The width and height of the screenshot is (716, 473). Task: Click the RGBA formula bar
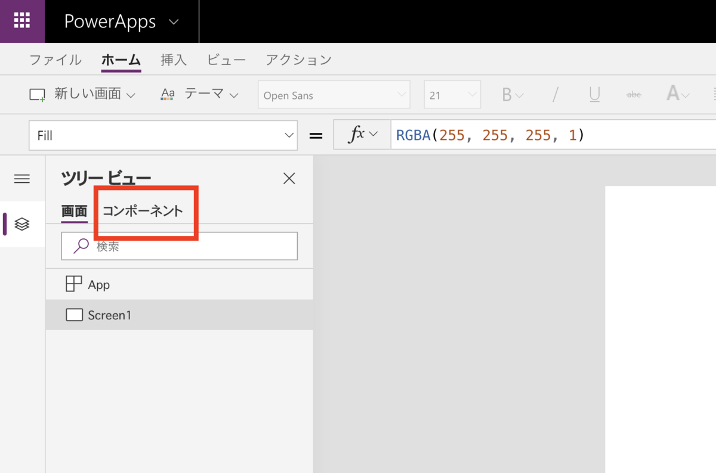coord(553,135)
